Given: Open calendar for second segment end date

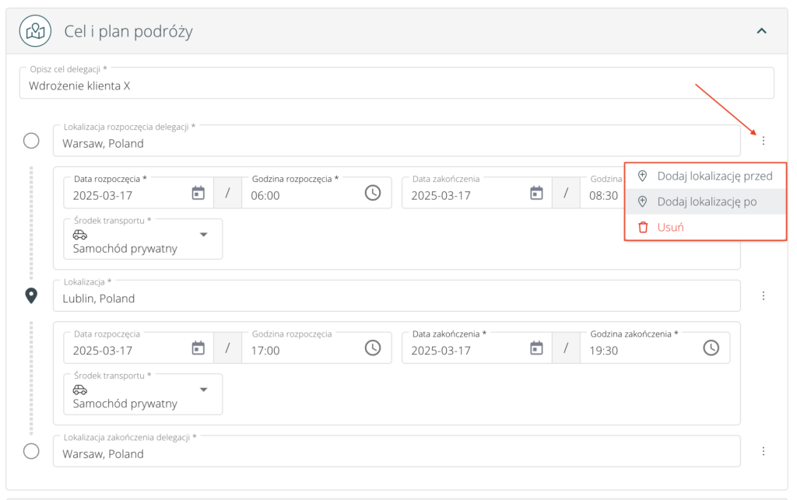Looking at the screenshot, I should pyautogui.click(x=536, y=348).
